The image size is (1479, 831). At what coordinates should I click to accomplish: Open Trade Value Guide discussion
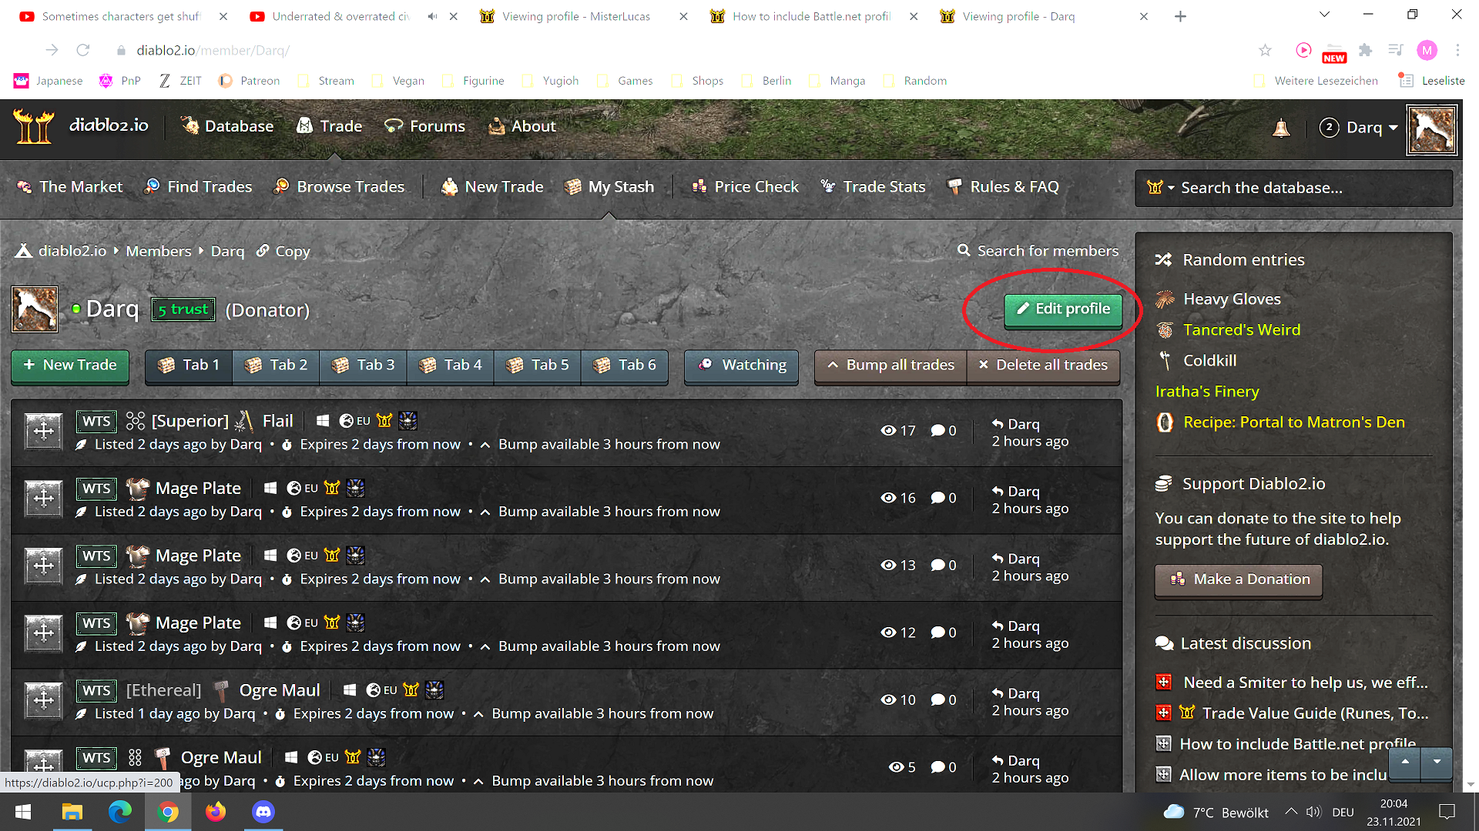click(x=1315, y=713)
